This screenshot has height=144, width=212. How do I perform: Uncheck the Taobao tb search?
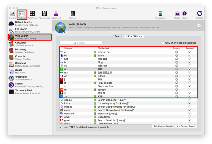(x=190, y=90)
